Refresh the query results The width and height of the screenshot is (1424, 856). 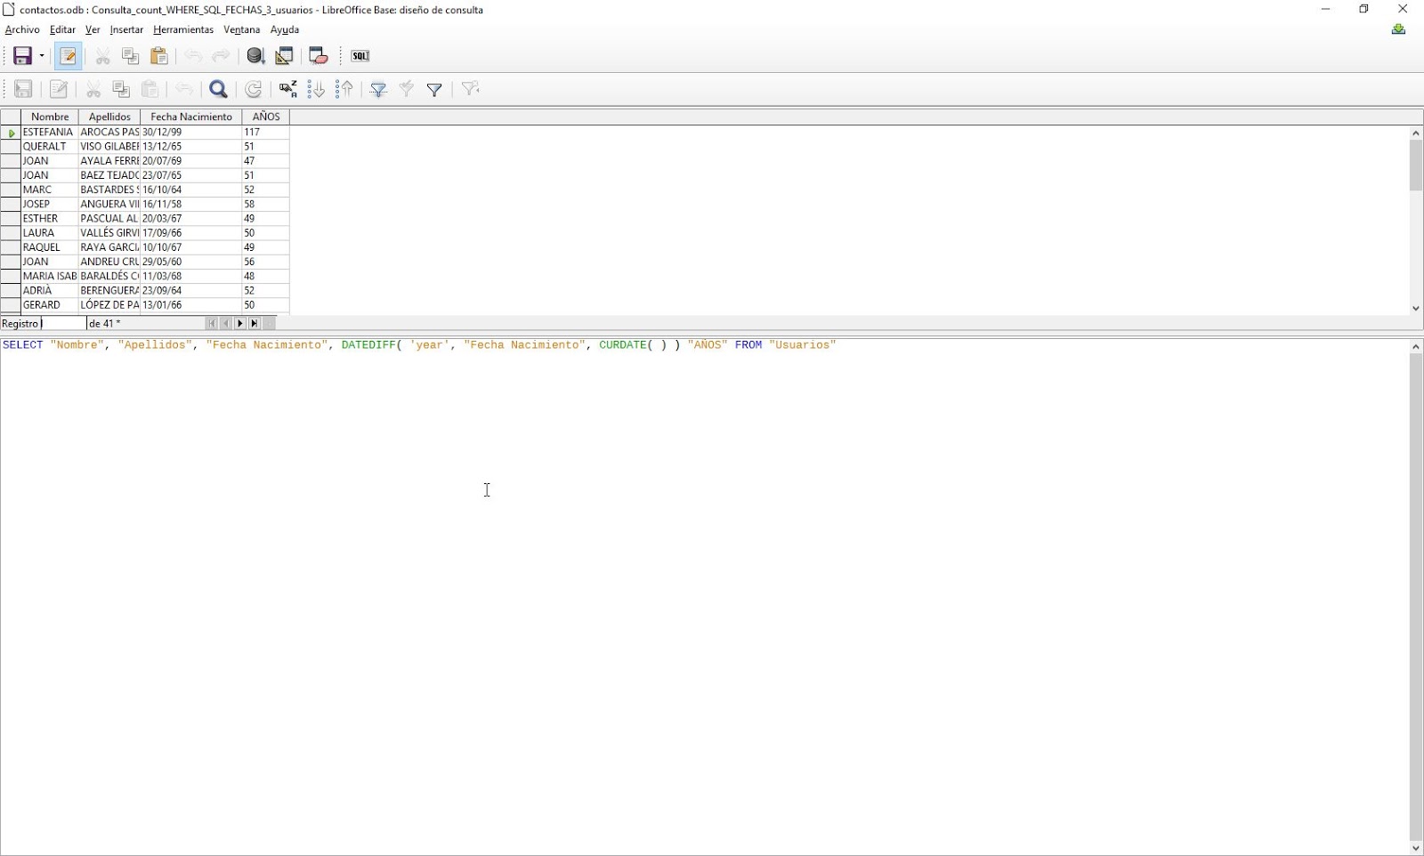(x=254, y=89)
